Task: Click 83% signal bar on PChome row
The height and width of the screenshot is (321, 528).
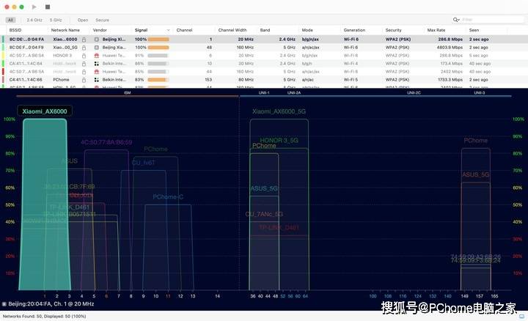Action: (x=158, y=80)
